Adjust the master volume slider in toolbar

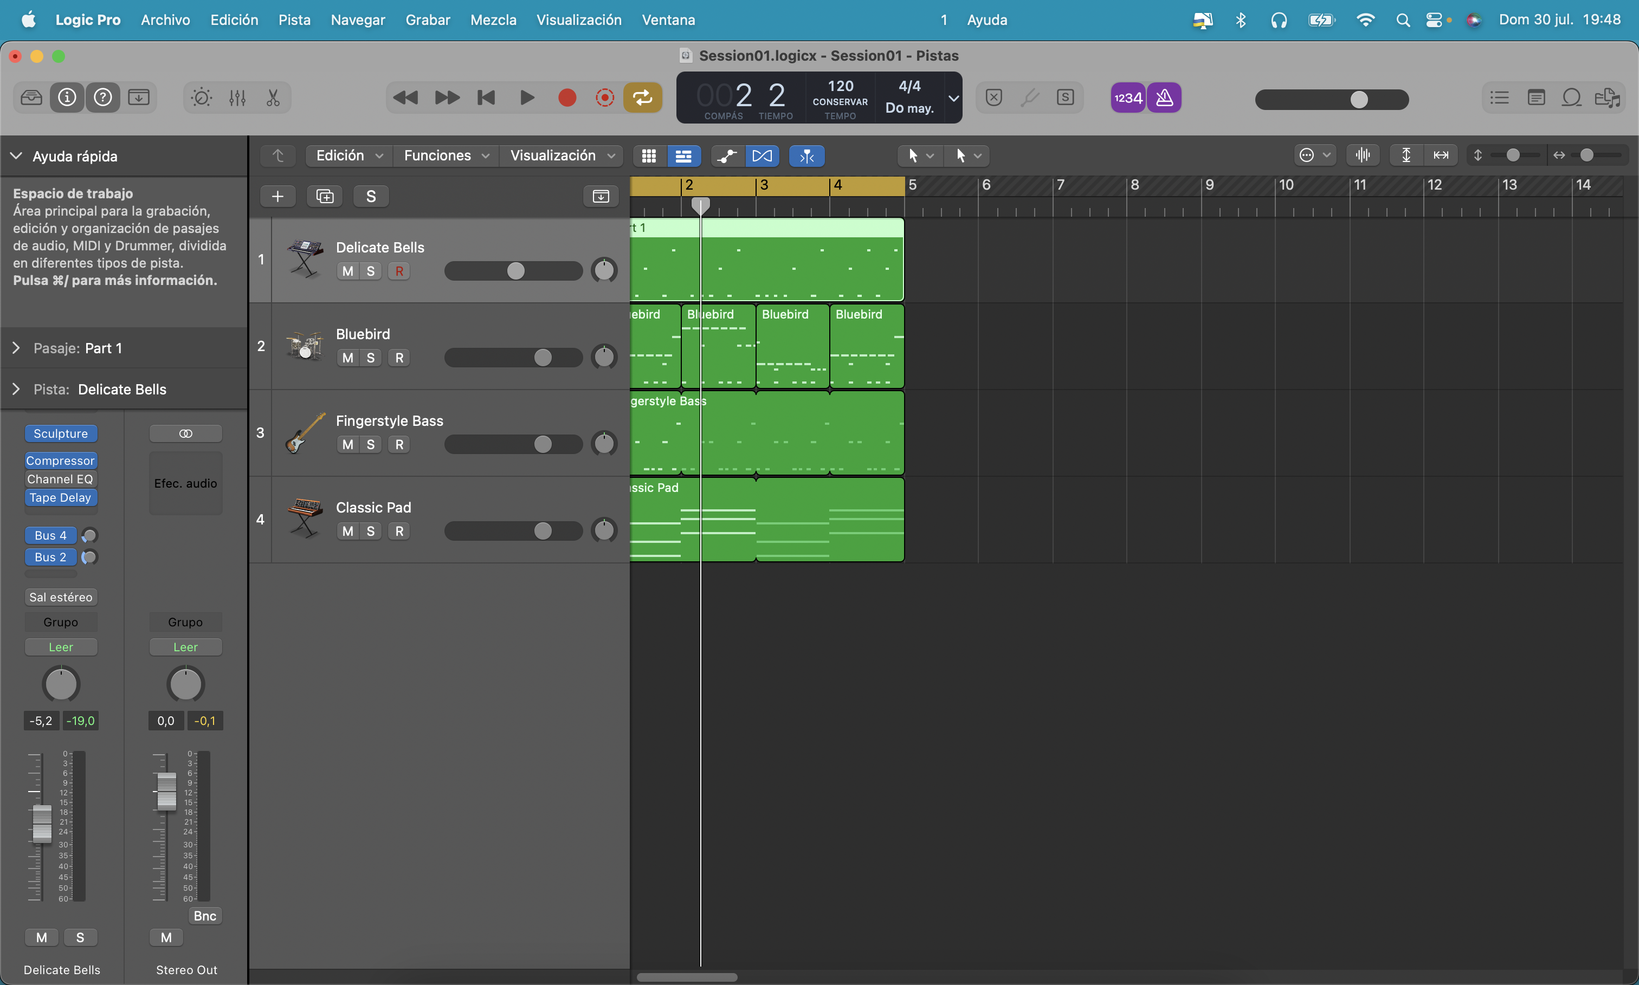1332,100
